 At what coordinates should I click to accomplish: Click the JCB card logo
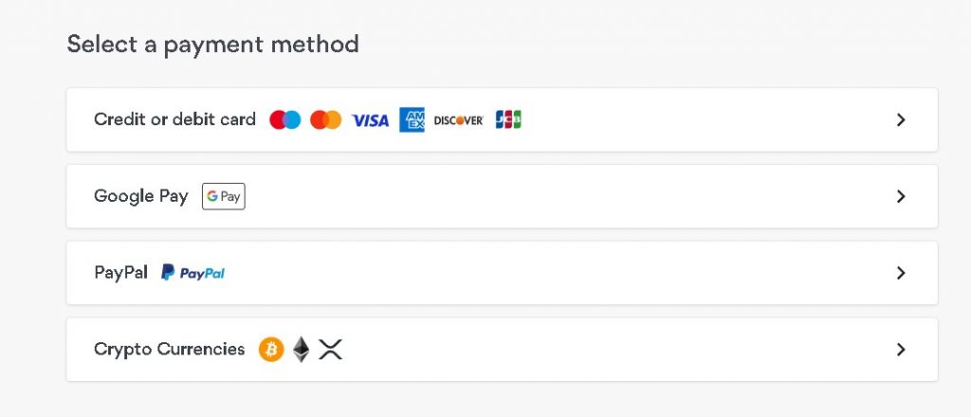(508, 120)
